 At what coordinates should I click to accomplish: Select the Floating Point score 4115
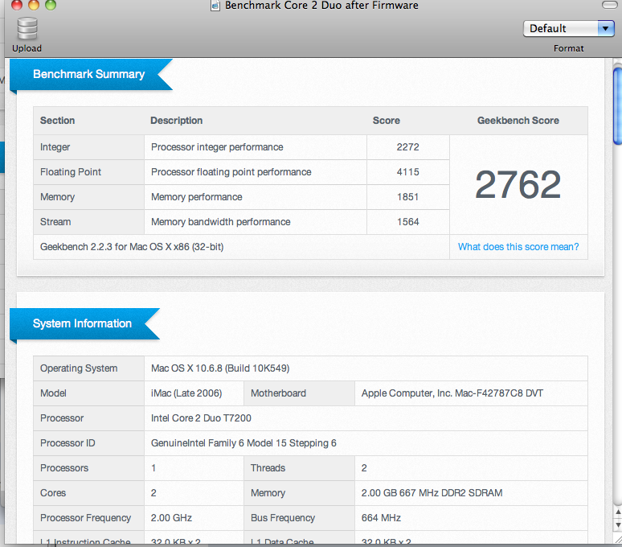click(x=407, y=172)
